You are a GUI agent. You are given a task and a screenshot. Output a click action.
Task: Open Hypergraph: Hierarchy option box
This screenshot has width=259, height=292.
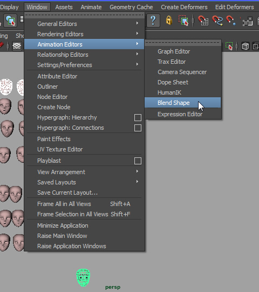point(138,118)
